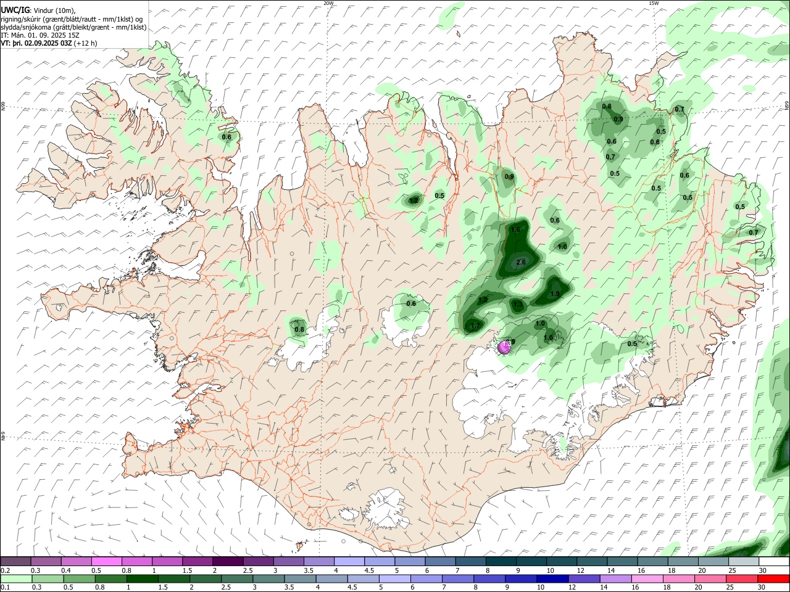Viewport: 790px width, 592px height.
Task: Click the 0.6 label on Hofsjökull glacier
Action: (x=411, y=303)
